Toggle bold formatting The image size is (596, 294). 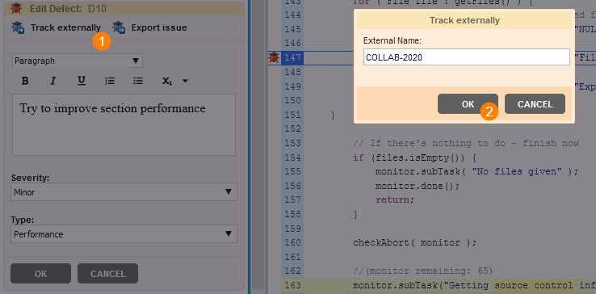[25, 81]
